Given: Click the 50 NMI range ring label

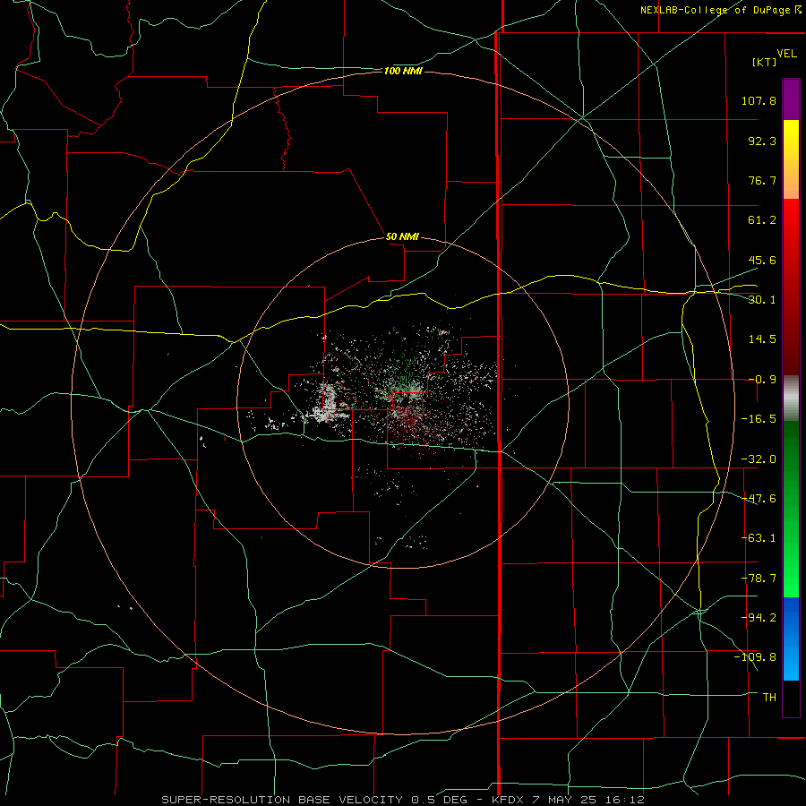Looking at the screenshot, I should point(402,237).
